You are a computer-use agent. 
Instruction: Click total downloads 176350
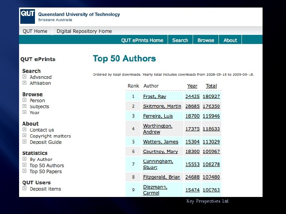[x=211, y=106]
